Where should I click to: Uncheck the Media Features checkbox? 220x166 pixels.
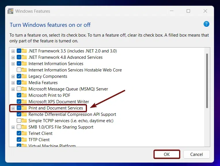19,83
